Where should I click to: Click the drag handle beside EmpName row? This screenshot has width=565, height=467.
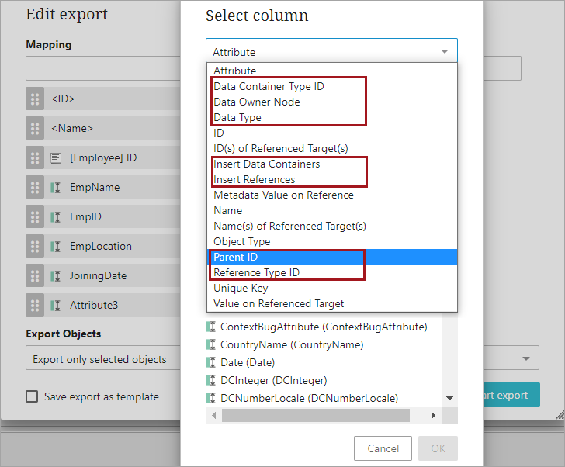34,188
